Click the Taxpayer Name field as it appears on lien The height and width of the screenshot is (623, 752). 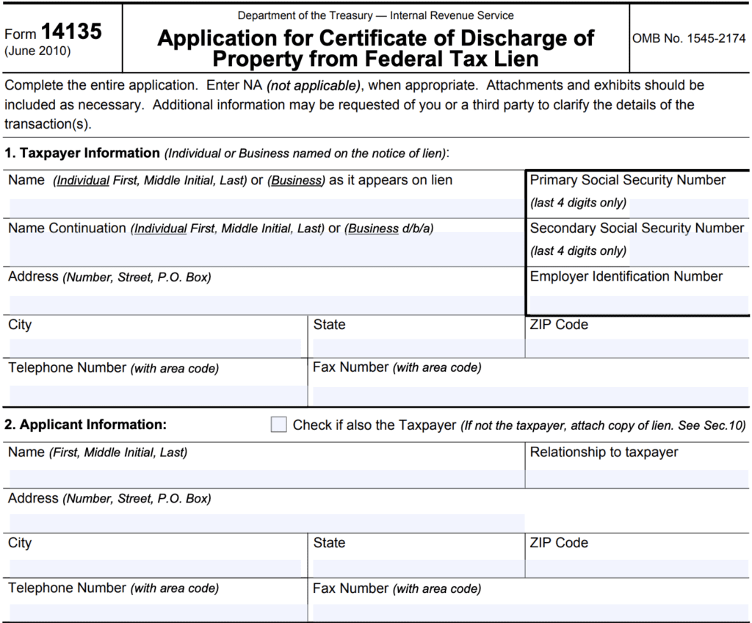[266, 207]
